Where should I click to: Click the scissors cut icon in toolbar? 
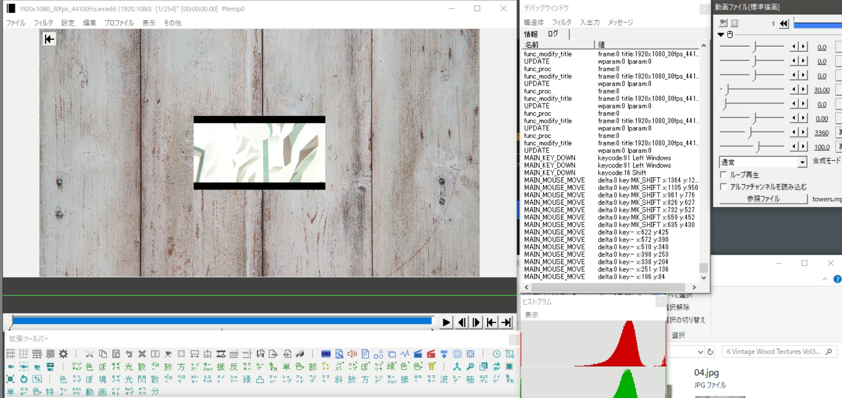click(90, 354)
